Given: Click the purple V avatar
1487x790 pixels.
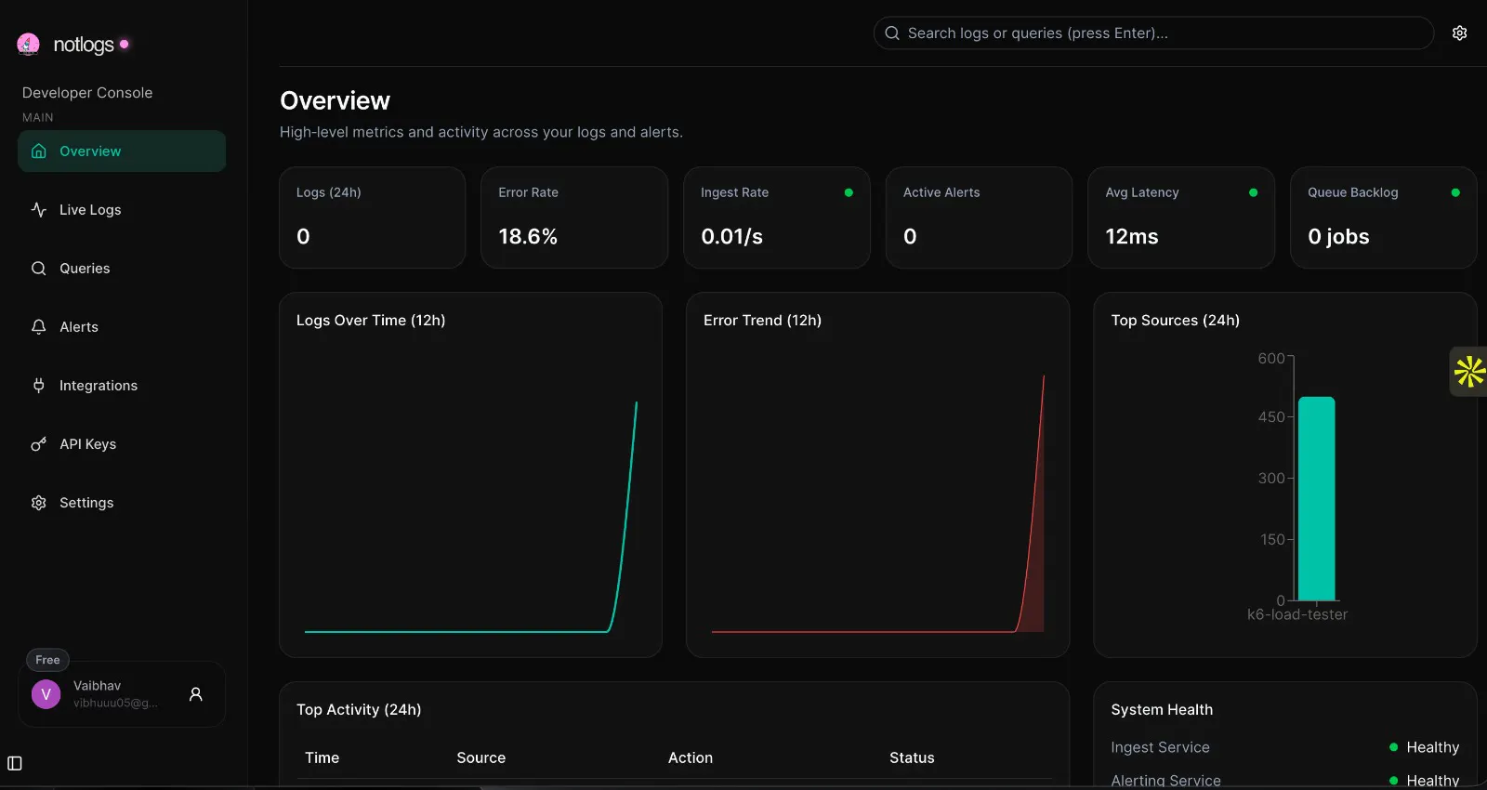Looking at the screenshot, I should (x=46, y=694).
